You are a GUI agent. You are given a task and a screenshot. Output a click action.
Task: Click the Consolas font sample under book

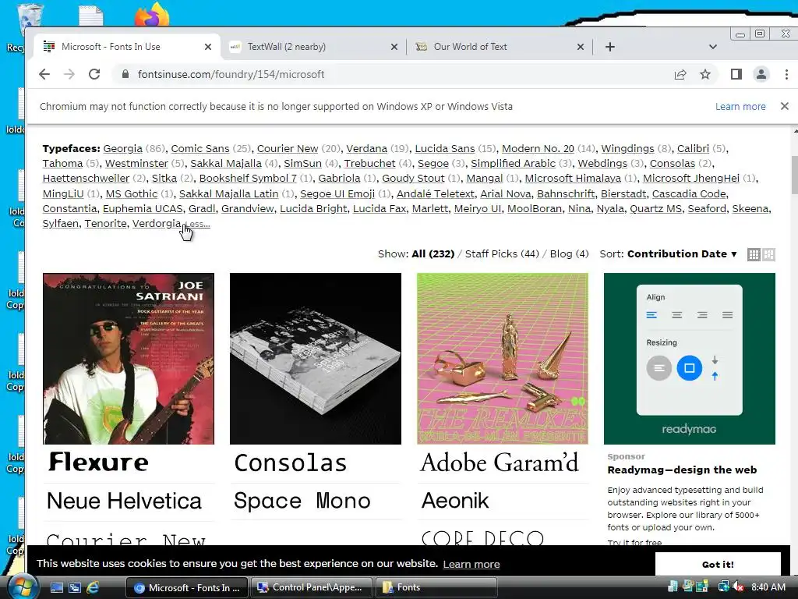(291, 463)
